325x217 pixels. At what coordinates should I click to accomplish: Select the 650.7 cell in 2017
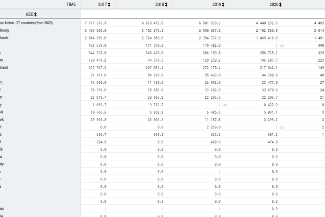click(100, 135)
